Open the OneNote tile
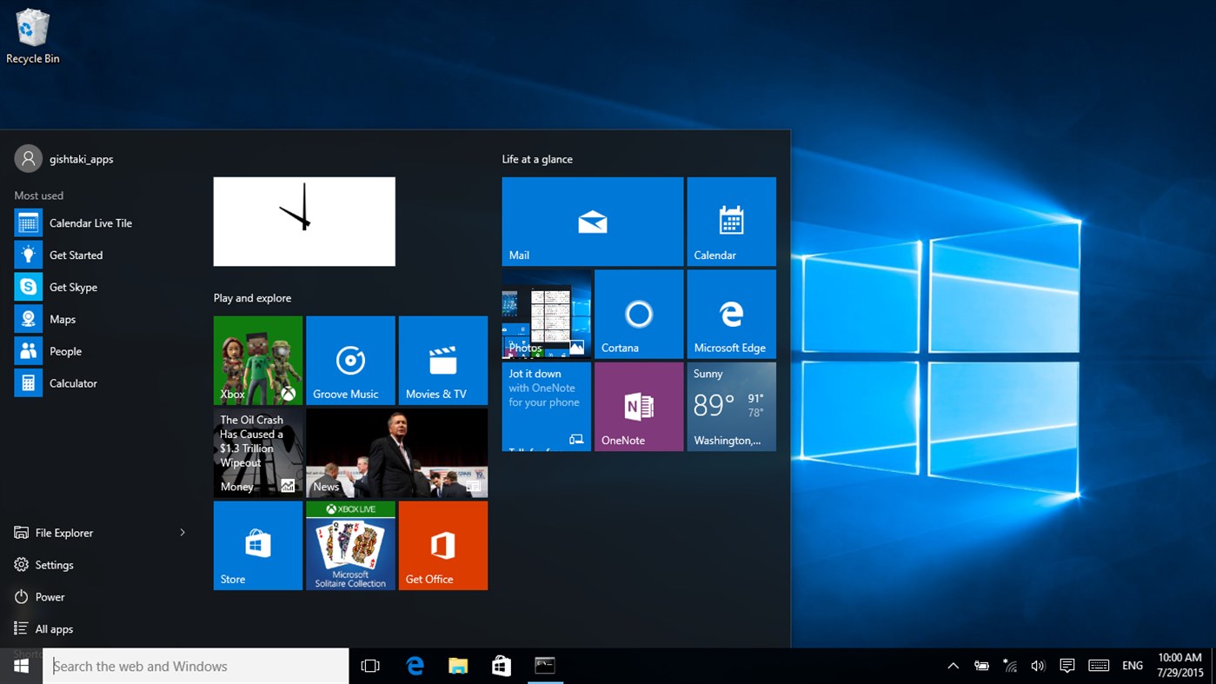The height and width of the screenshot is (684, 1216). point(638,406)
